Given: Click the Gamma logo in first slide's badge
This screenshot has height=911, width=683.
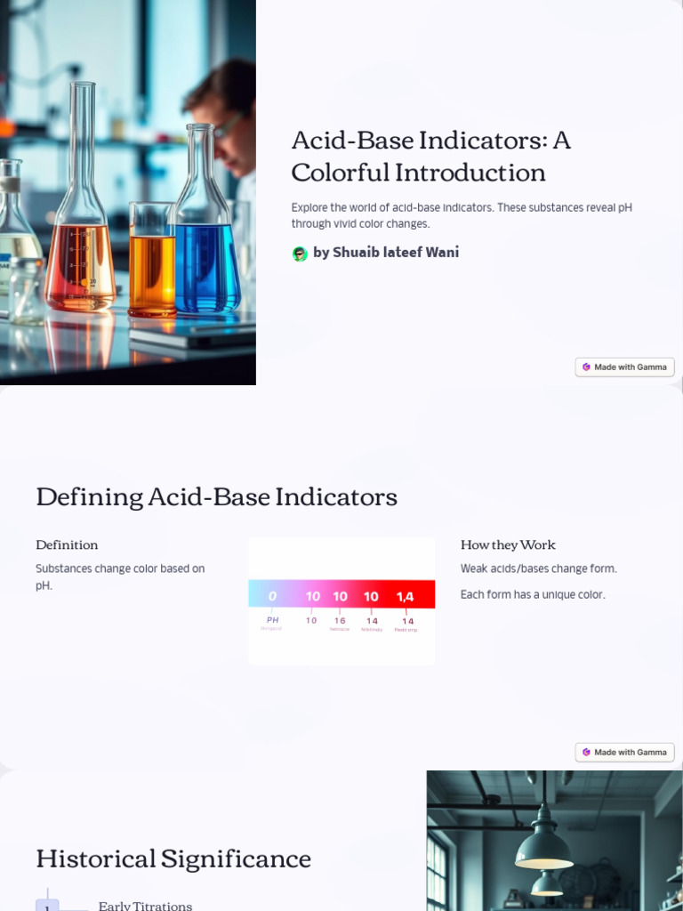Looking at the screenshot, I should pos(586,367).
